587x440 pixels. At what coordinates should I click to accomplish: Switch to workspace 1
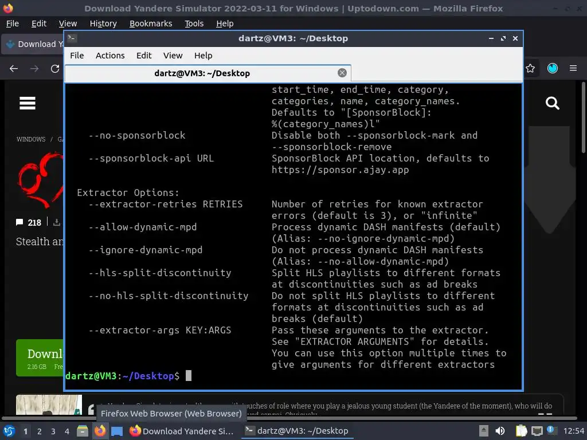pos(25,431)
